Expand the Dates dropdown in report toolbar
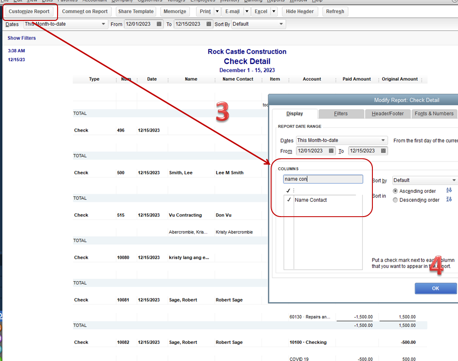 pyautogui.click(x=103, y=24)
